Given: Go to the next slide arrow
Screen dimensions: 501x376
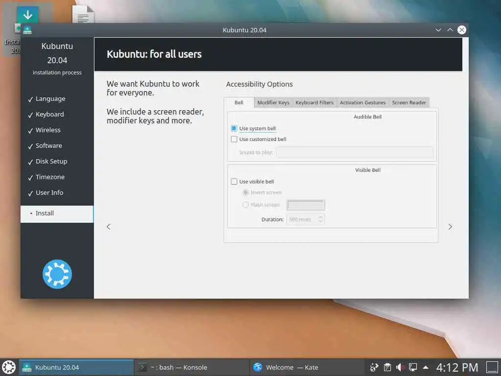Looking at the screenshot, I should pos(450,227).
